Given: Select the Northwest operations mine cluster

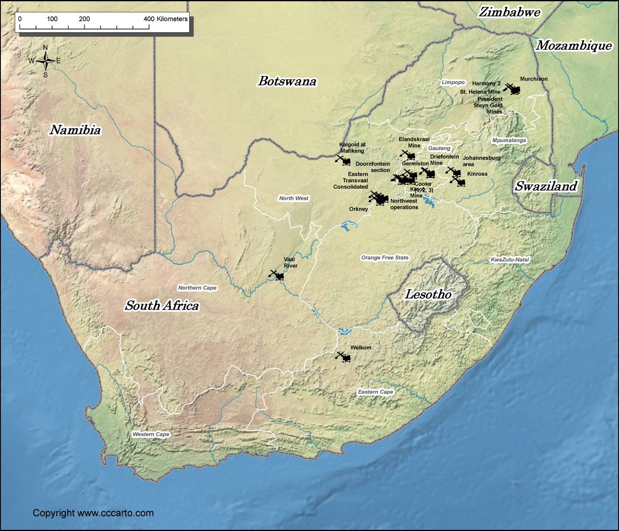Looking at the screenshot, I should (378, 198).
